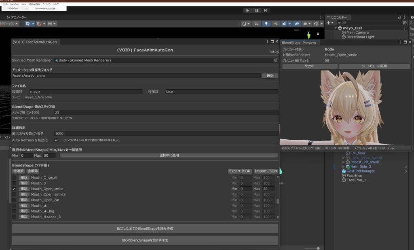Screen dimensions: 414x250
Task: Open the hierarchy create plus dropdown
Action: point(330,23)
